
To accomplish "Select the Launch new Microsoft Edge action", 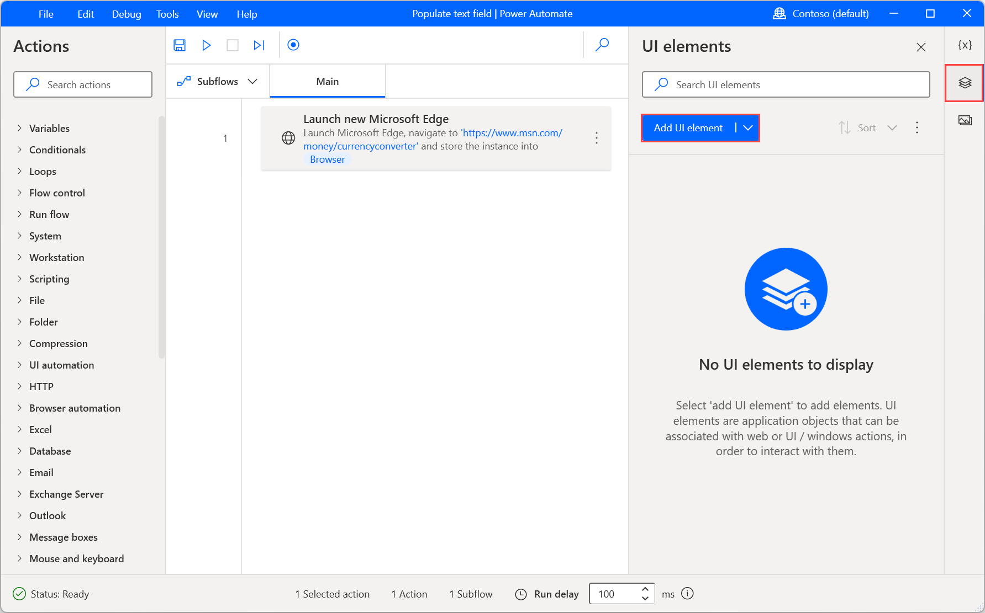I will (x=436, y=138).
